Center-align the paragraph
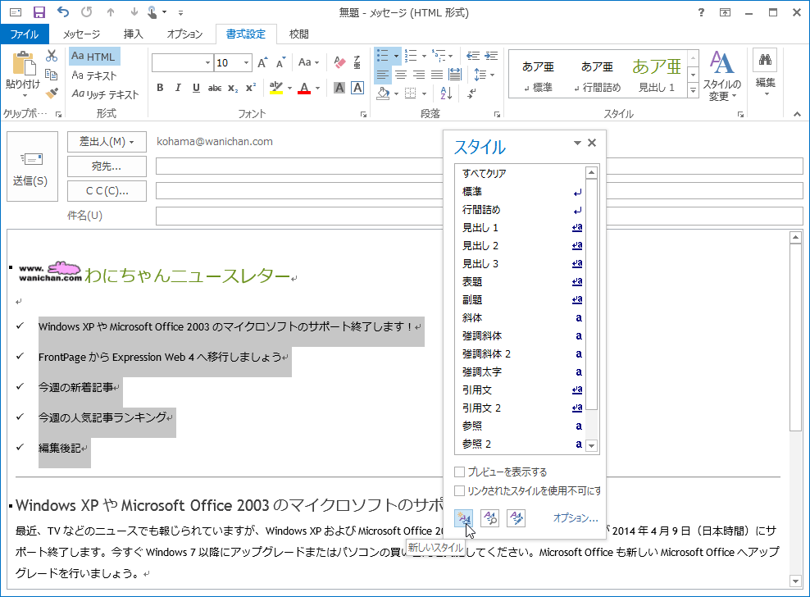Viewport: 810px width, 597px height. [x=401, y=75]
